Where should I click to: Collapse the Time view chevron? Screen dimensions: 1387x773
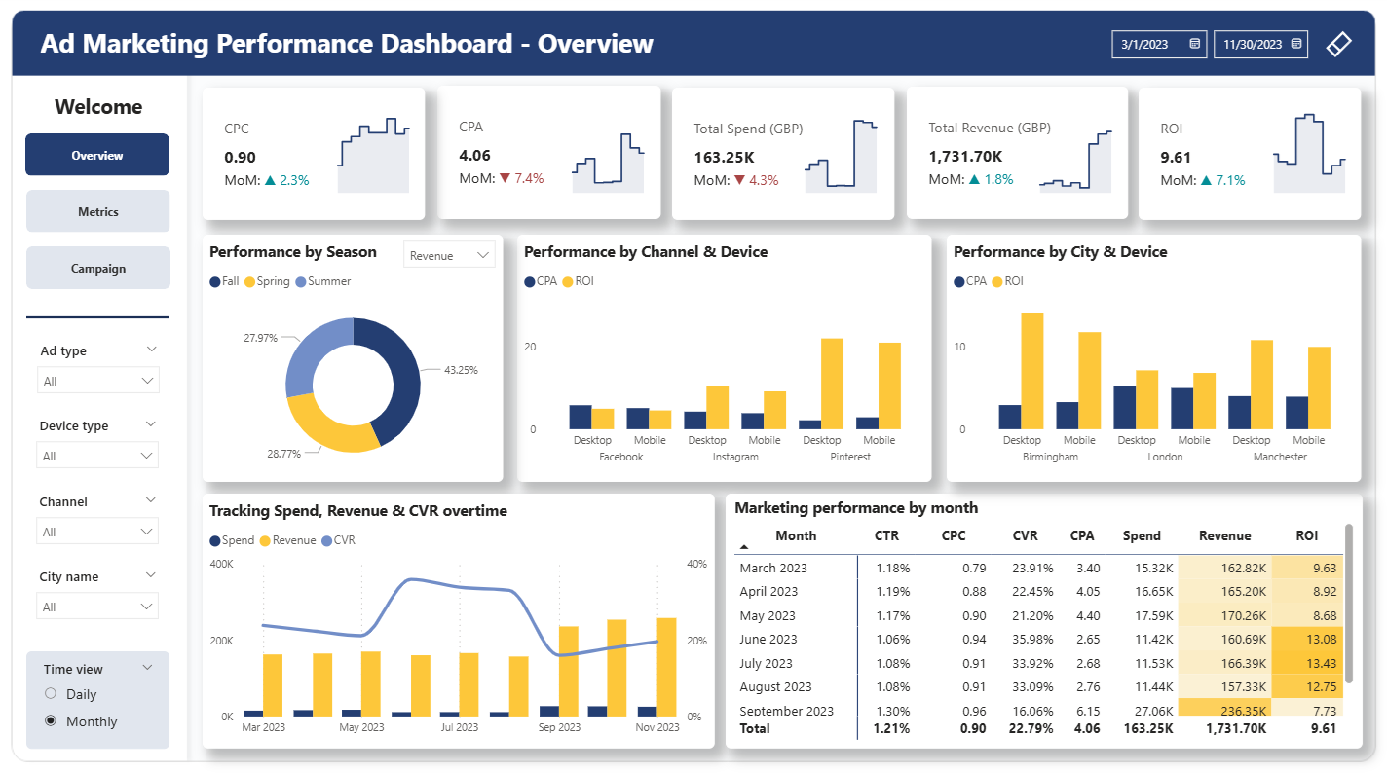coord(148,668)
